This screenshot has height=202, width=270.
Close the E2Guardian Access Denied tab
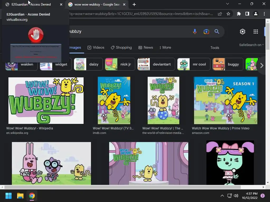61,4
